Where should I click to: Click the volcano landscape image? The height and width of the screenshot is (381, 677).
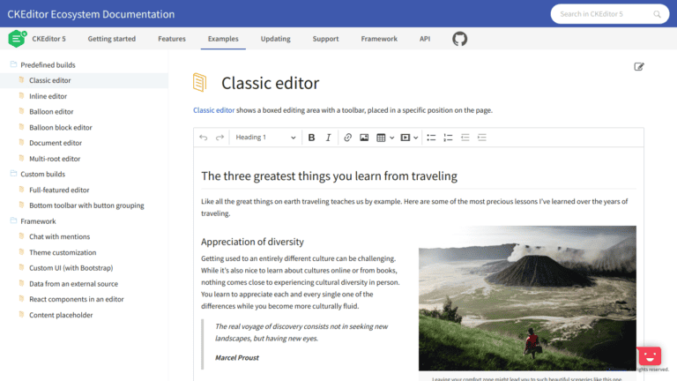pos(527,297)
